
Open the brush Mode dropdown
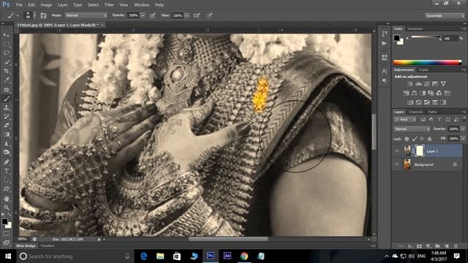[x=86, y=15]
